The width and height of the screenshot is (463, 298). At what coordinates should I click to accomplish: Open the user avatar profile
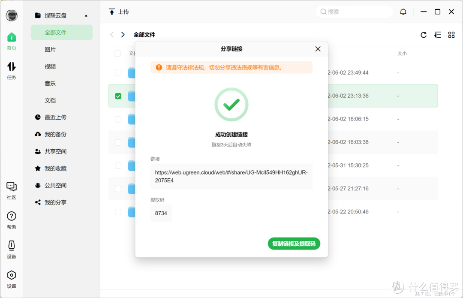[x=12, y=15]
